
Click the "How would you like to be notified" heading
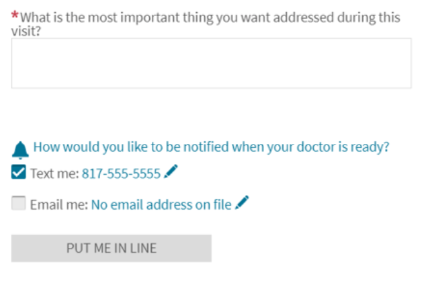click(x=211, y=147)
